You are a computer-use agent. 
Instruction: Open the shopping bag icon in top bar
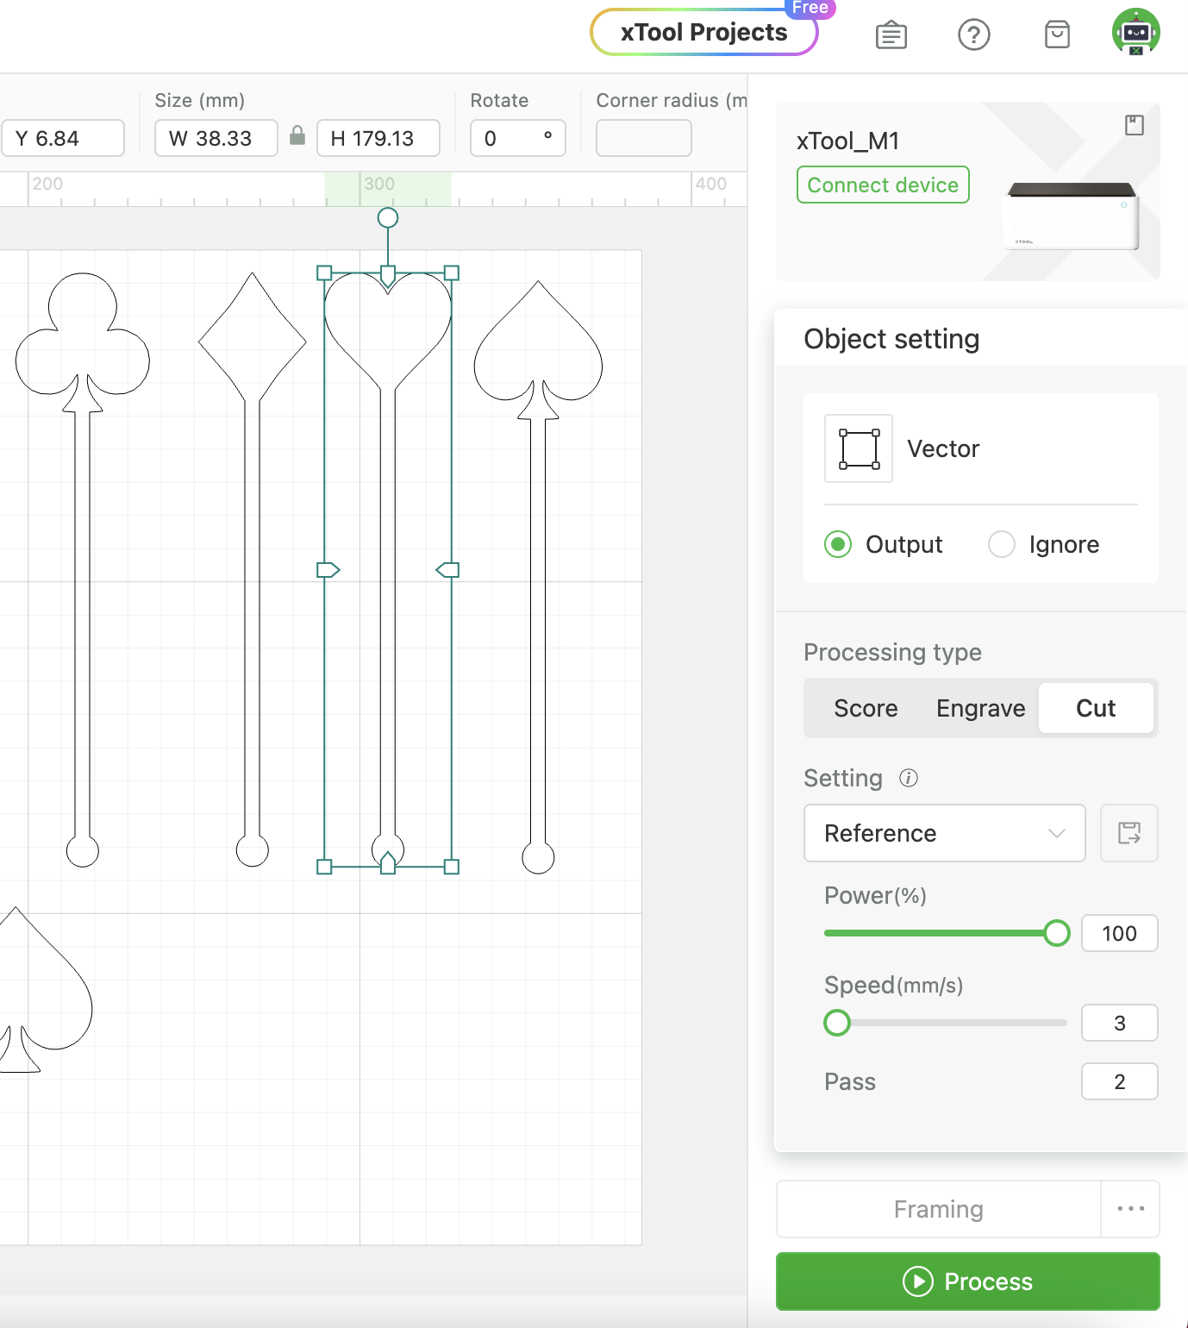click(x=1057, y=34)
